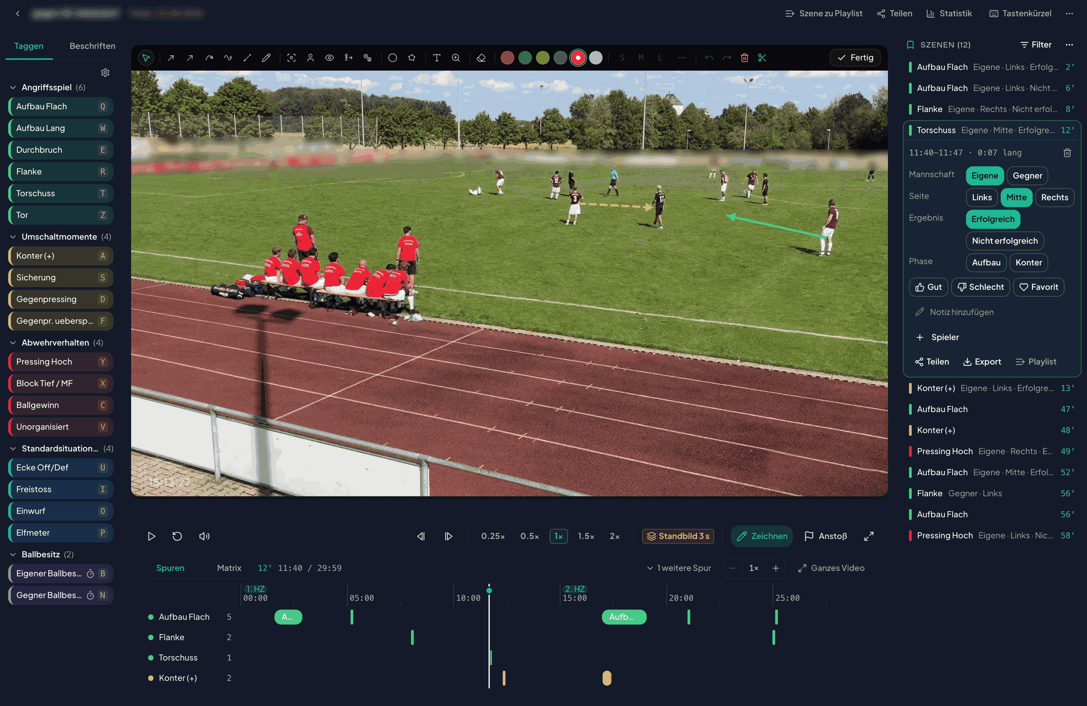The width and height of the screenshot is (1087, 706).
Task: Mute the video audio
Action: [x=204, y=536]
